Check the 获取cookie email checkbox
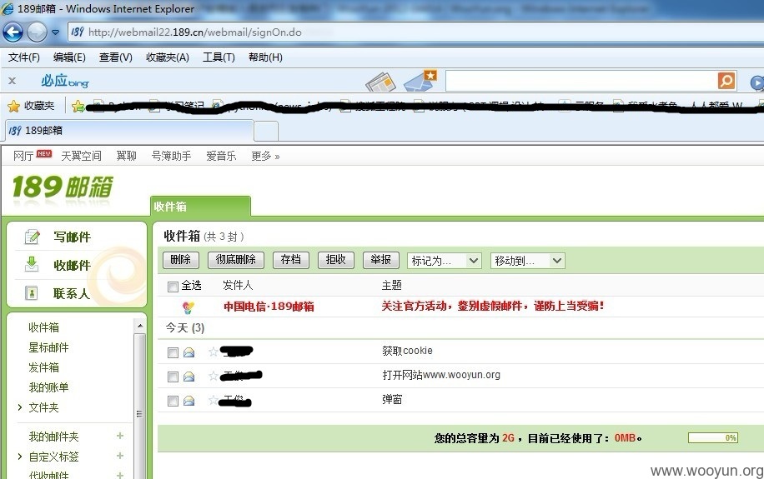 point(173,352)
